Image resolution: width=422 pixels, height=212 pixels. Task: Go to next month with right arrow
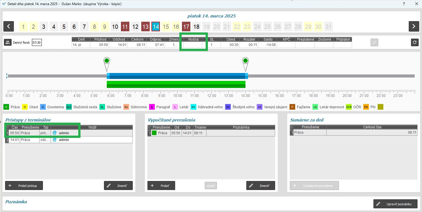point(414,26)
